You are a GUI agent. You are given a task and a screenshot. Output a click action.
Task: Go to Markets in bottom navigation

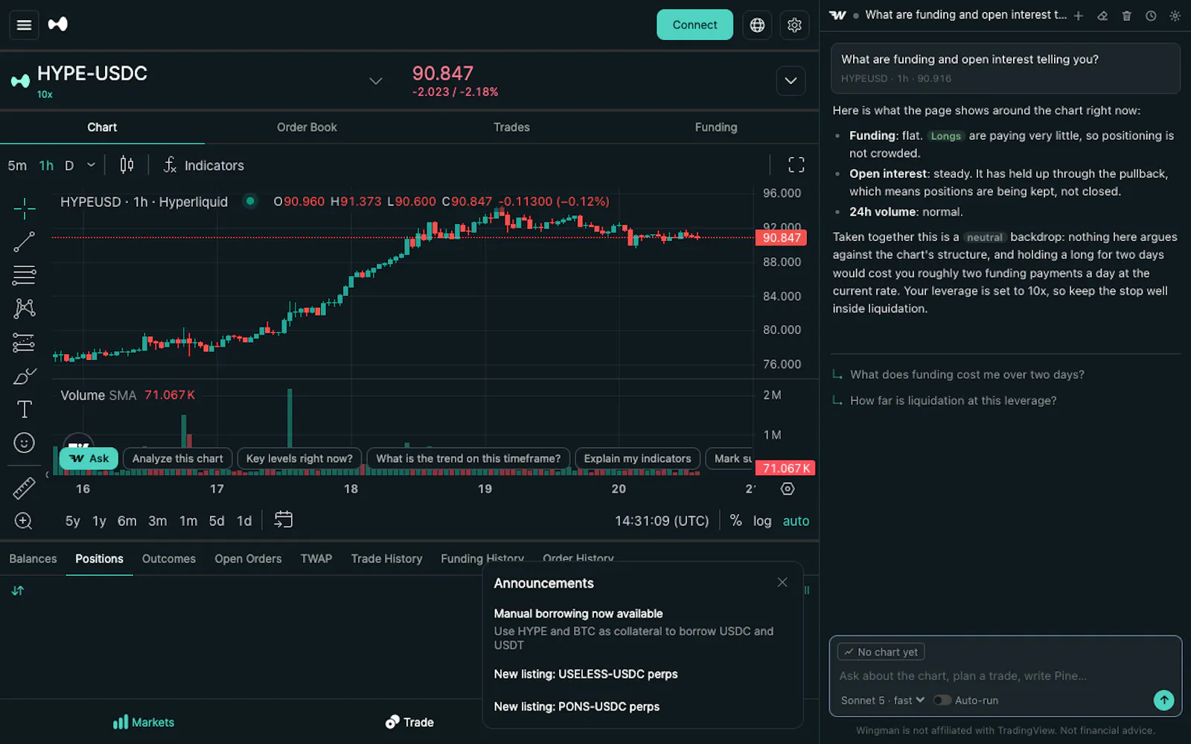(x=144, y=722)
